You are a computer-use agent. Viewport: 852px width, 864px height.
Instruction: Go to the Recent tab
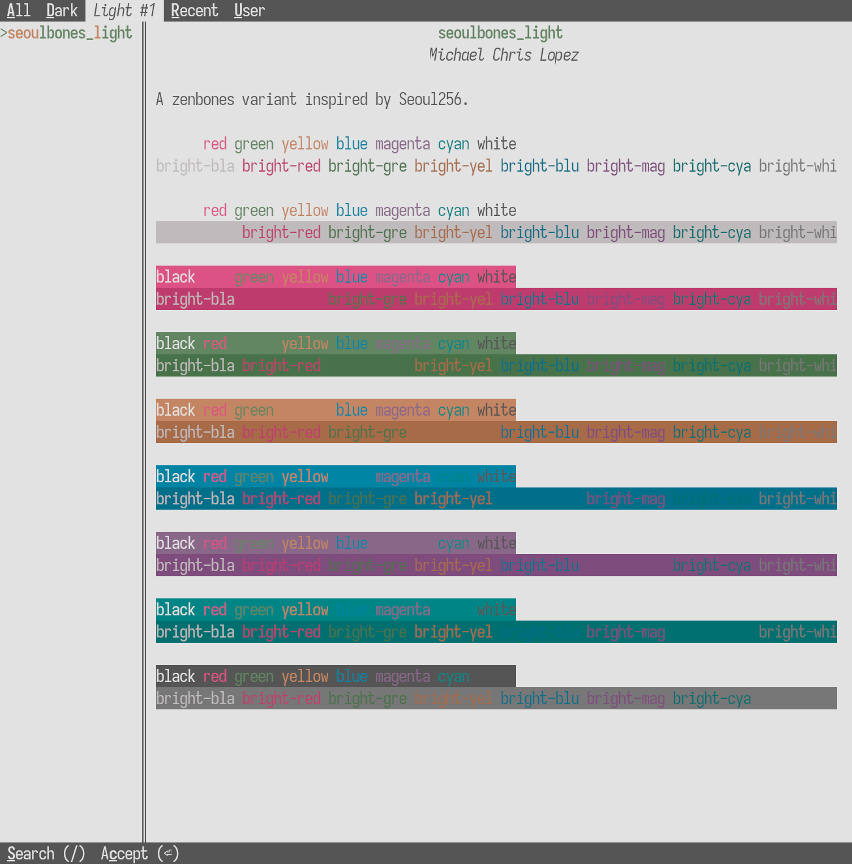(x=194, y=10)
